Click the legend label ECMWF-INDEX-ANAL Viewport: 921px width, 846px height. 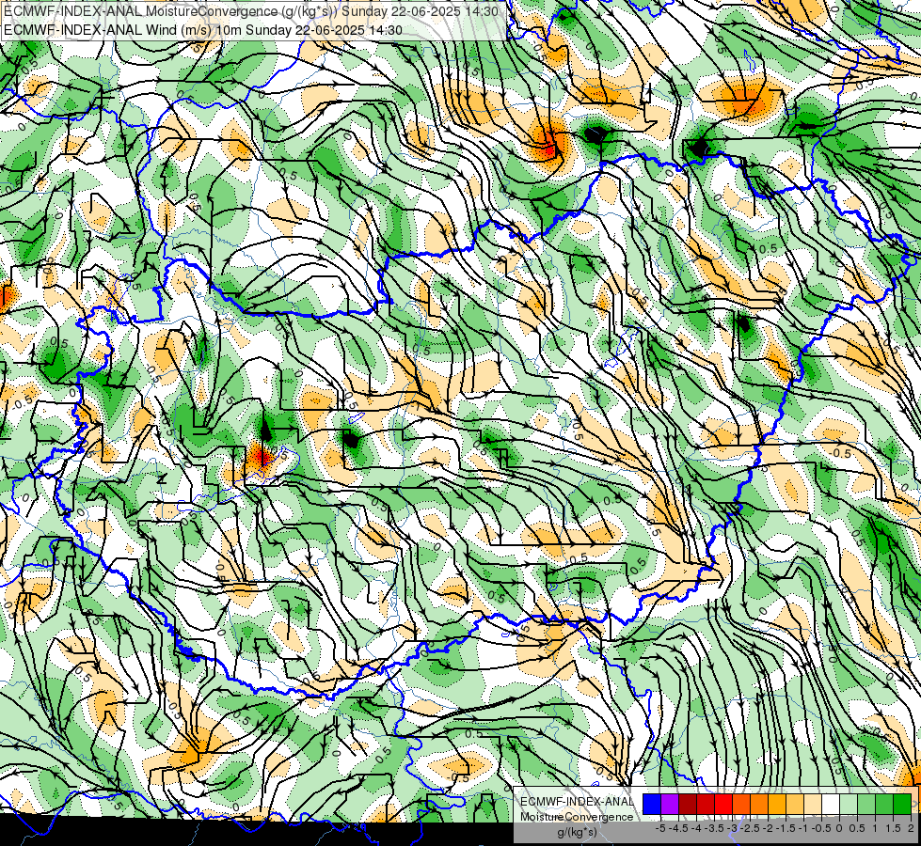(x=577, y=802)
